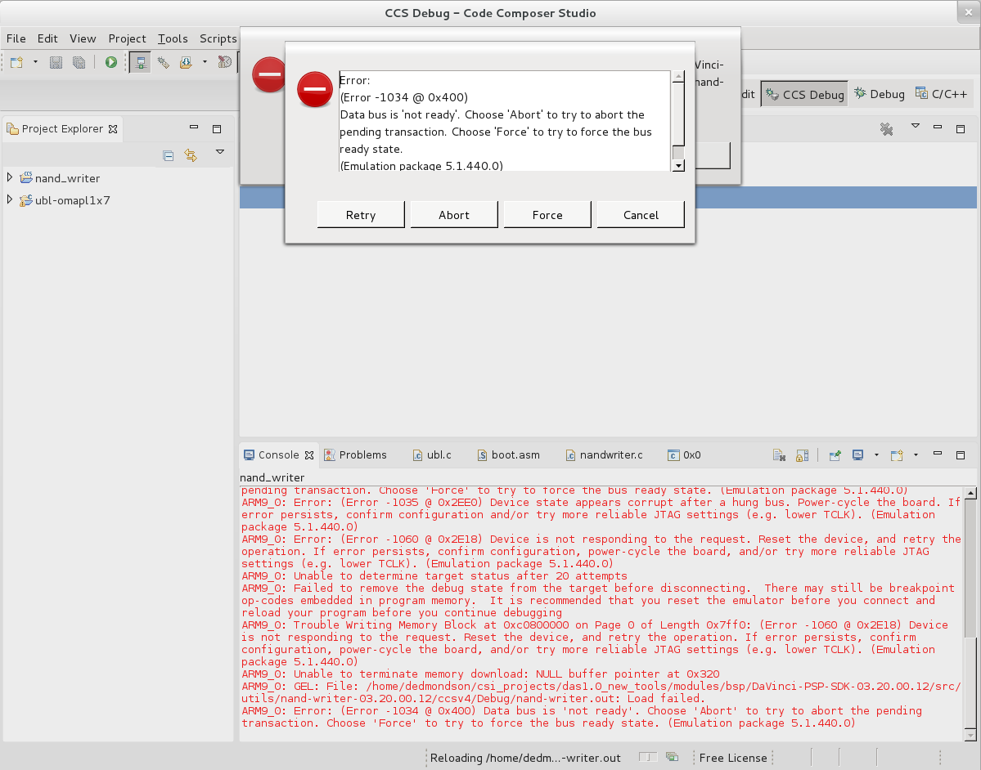Click the down arrow of the error message scrollbar
This screenshot has height=770, width=981.
pyautogui.click(x=678, y=166)
